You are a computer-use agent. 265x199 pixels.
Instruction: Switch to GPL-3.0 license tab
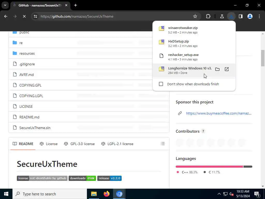(x=79, y=144)
